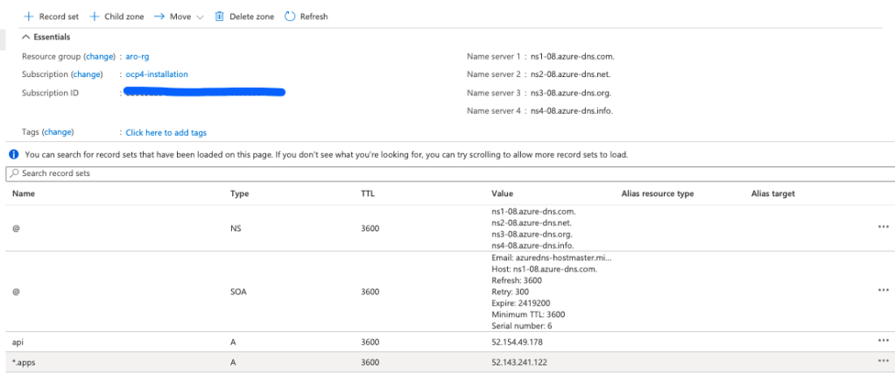The height and width of the screenshot is (375, 895).
Task: Change the Subscription
Action: (87, 74)
